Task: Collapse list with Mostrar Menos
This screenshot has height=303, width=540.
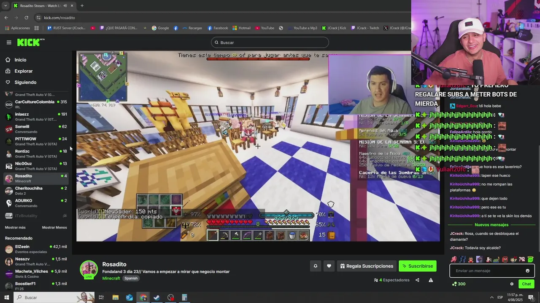Action: point(54,228)
